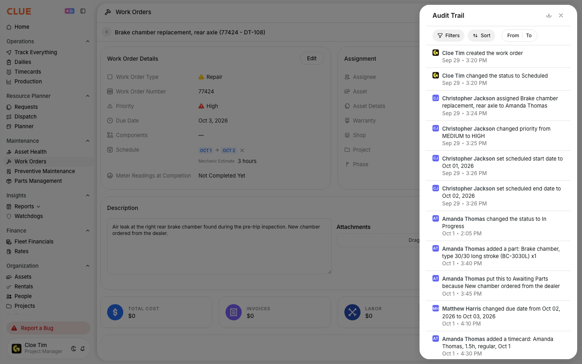
Task: Toggle the sidebar collapse icon
Action: tap(83, 11)
